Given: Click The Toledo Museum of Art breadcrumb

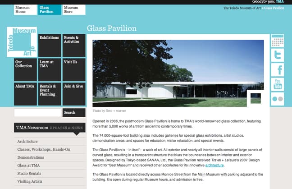Looking at the screenshot, I should pos(242,8).
